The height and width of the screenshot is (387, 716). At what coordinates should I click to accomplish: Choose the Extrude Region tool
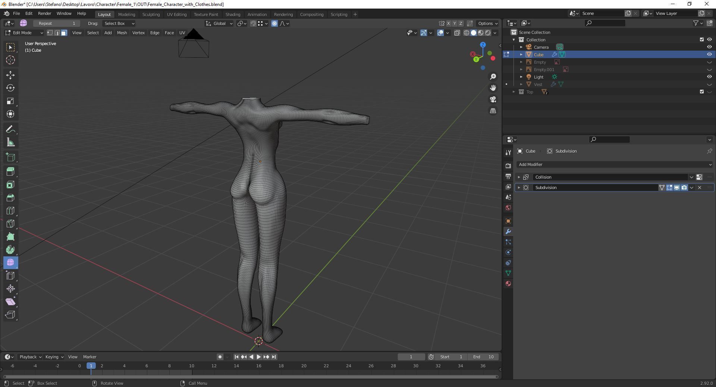[x=10, y=172]
